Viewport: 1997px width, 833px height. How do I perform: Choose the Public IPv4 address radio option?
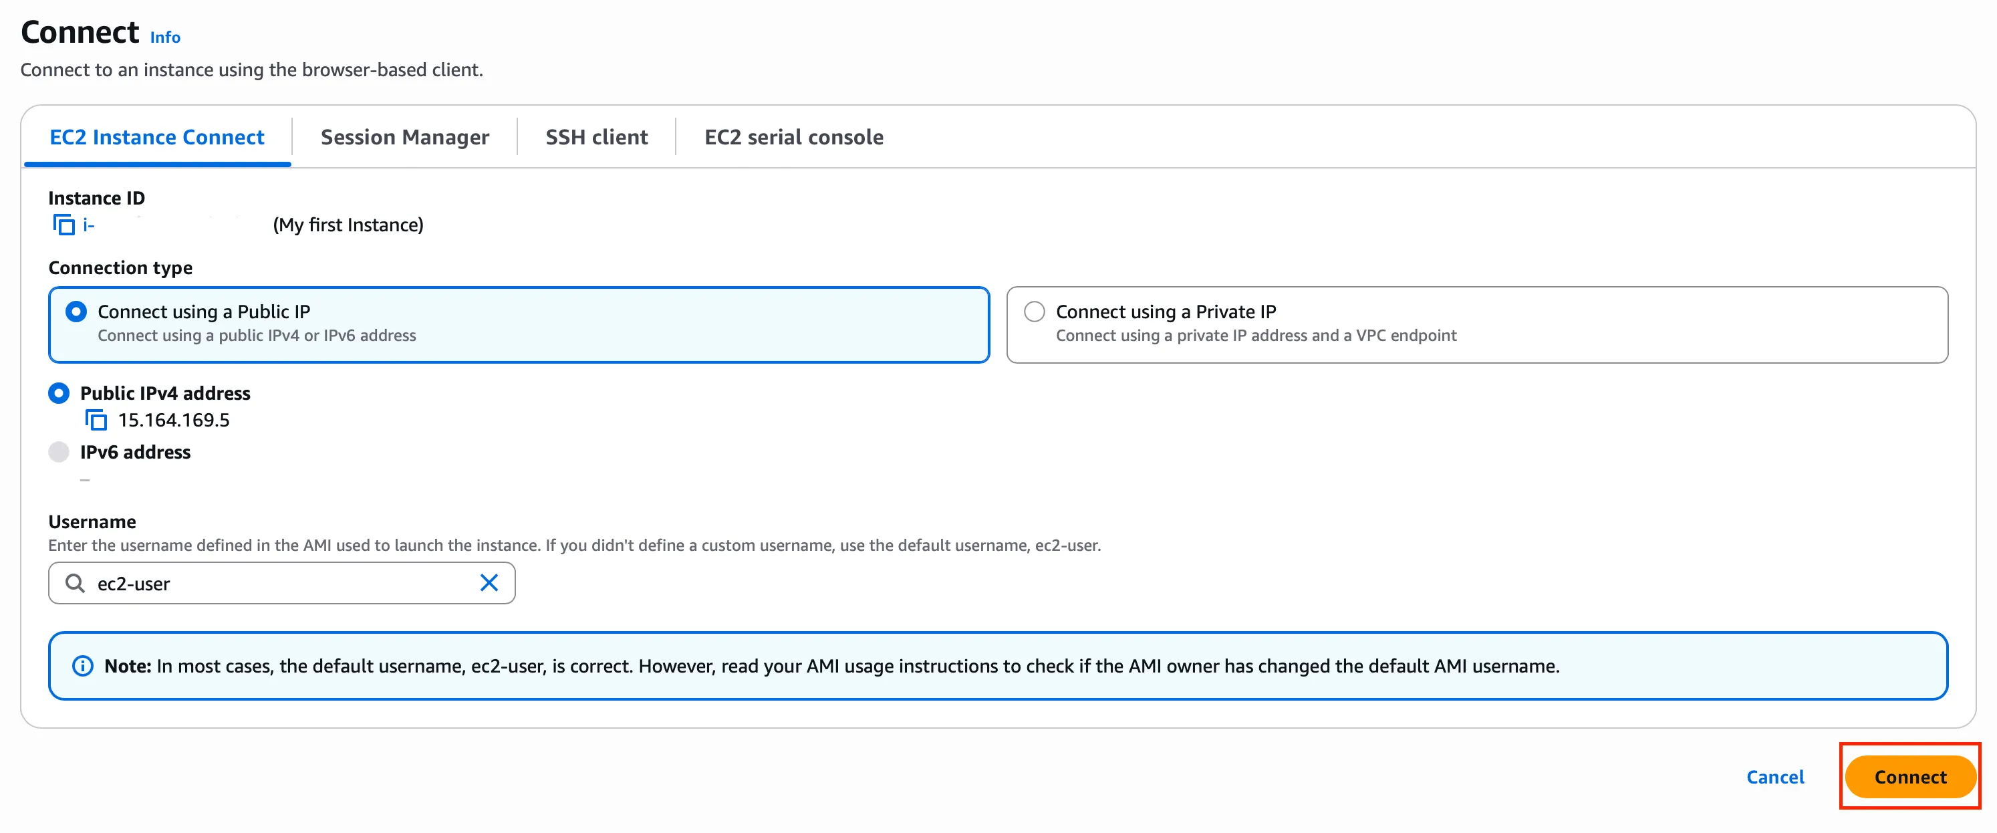[x=59, y=393]
